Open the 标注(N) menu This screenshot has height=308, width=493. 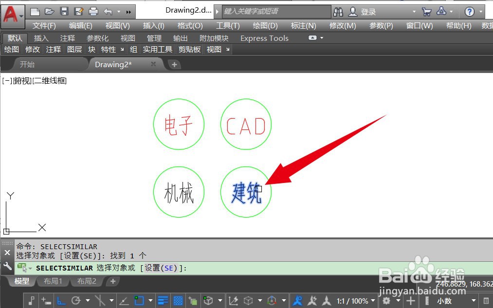coord(303,26)
